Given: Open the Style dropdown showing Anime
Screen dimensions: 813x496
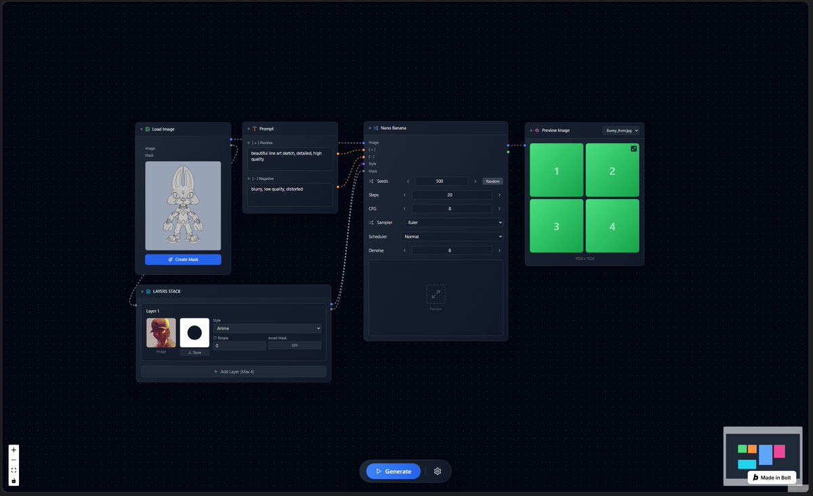Looking at the screenshot, I should pyautogui.click(x=267, y=328).
